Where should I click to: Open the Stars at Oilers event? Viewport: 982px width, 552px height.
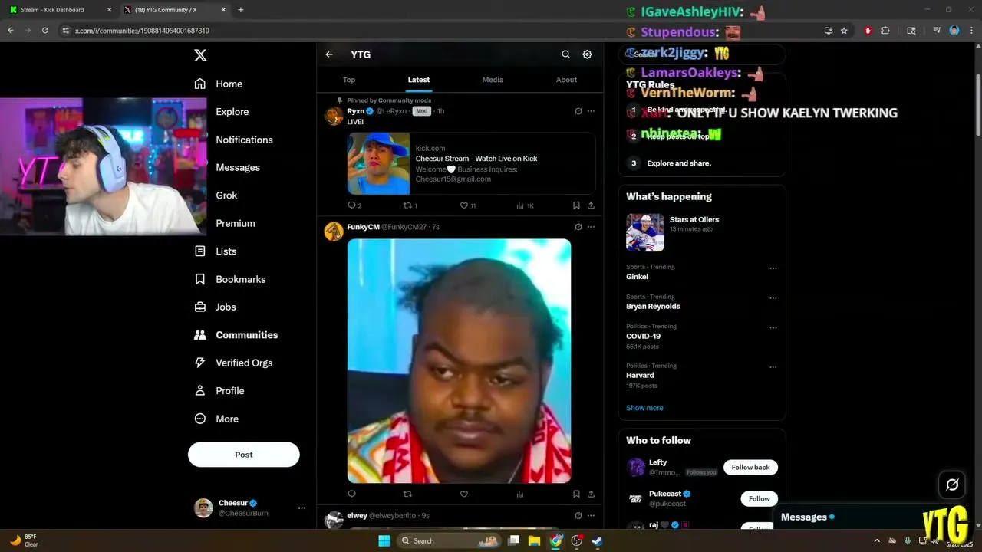(x=701, y=232)
